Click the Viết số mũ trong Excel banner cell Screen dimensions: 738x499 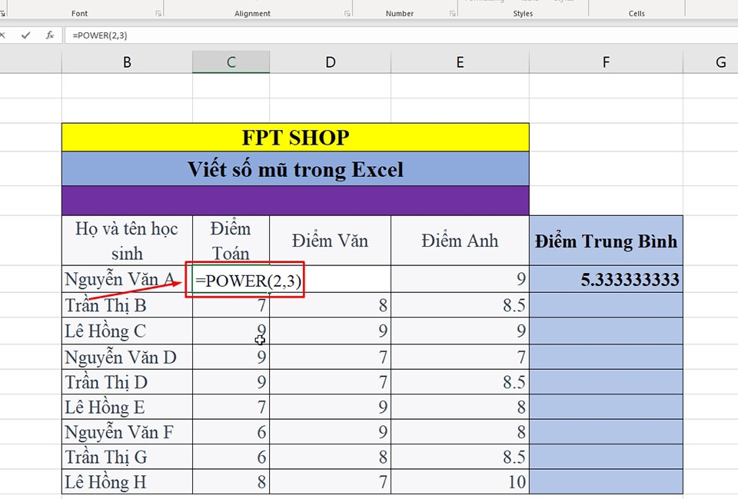[294, 169]
